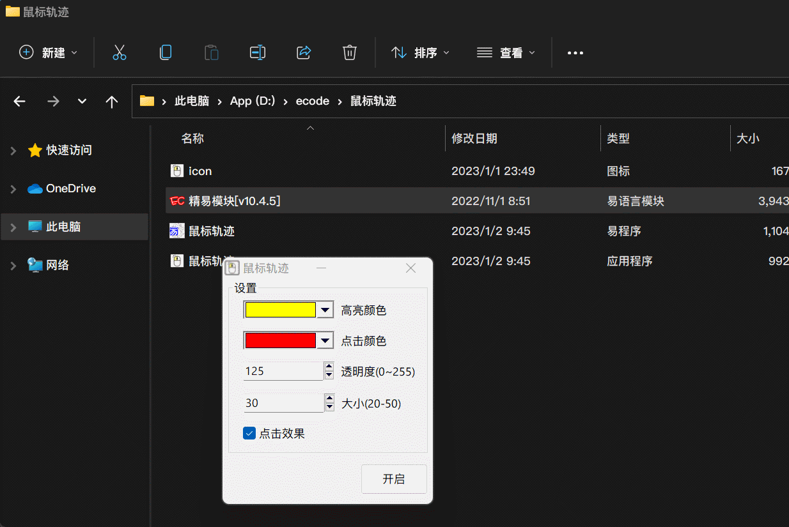
Task: Click the Share icon in the toolbar
Action: (304, 52)
